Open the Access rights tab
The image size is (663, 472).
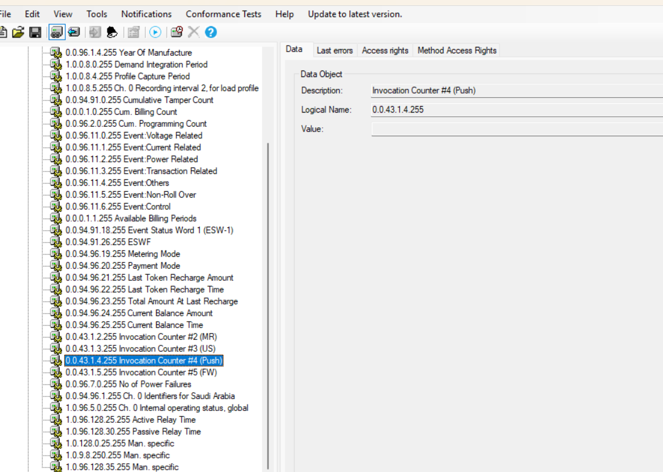coord(385,50)
